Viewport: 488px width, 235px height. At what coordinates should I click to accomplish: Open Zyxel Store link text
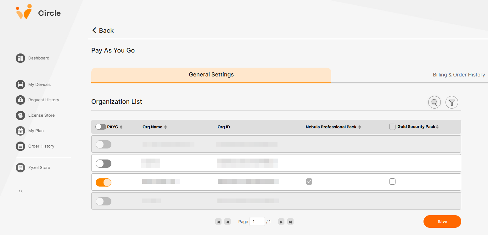(x=39, y=168)
